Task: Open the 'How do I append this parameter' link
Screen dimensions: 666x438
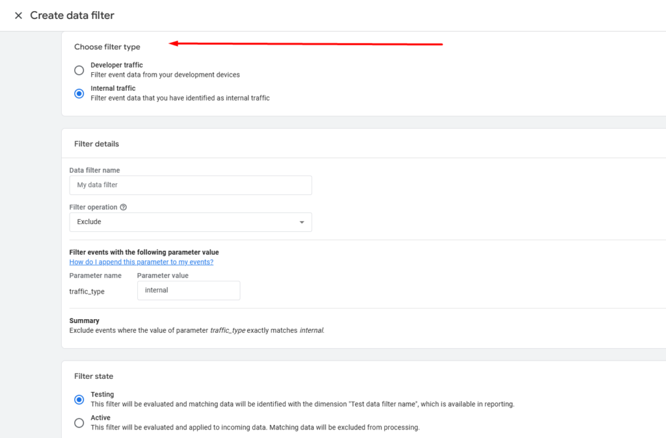Action: [x=141, y=262]
